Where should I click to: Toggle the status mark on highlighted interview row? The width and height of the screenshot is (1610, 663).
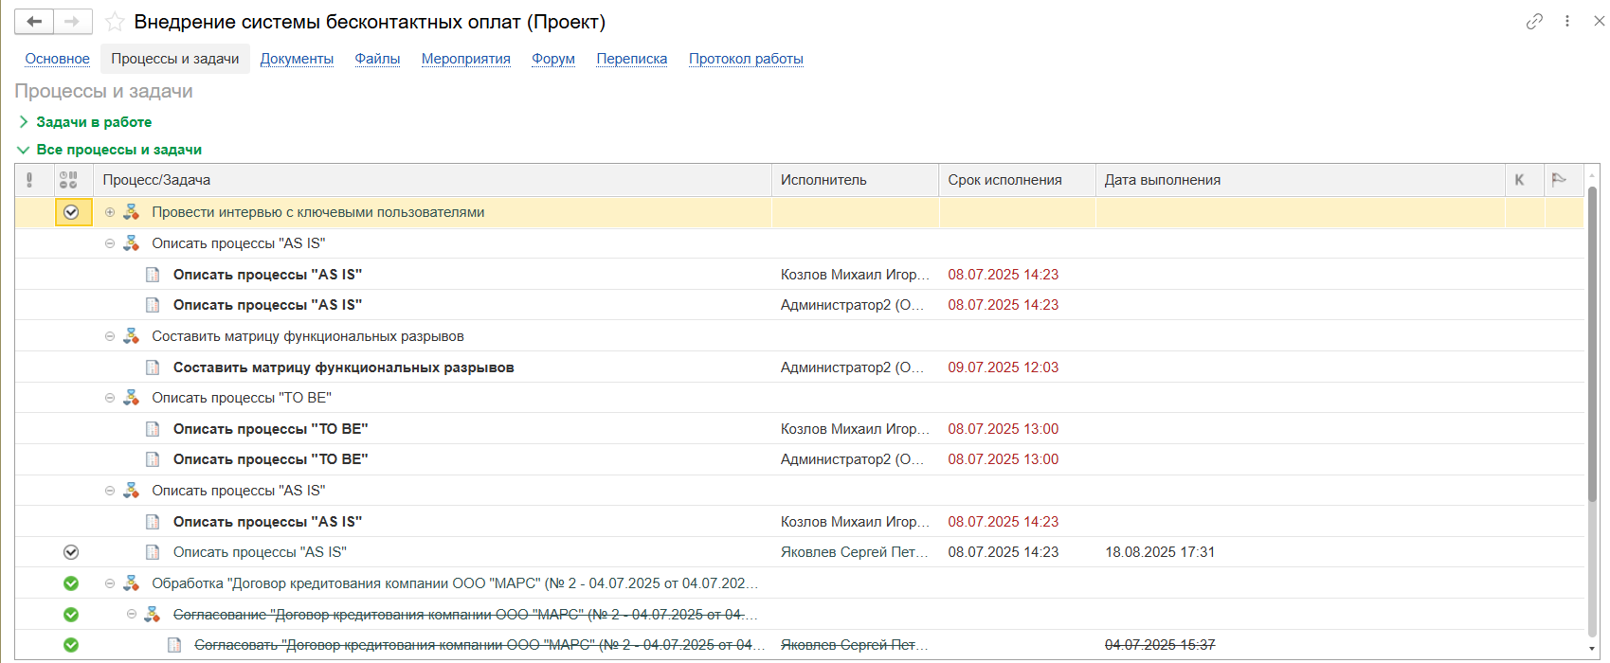[71, 212]
